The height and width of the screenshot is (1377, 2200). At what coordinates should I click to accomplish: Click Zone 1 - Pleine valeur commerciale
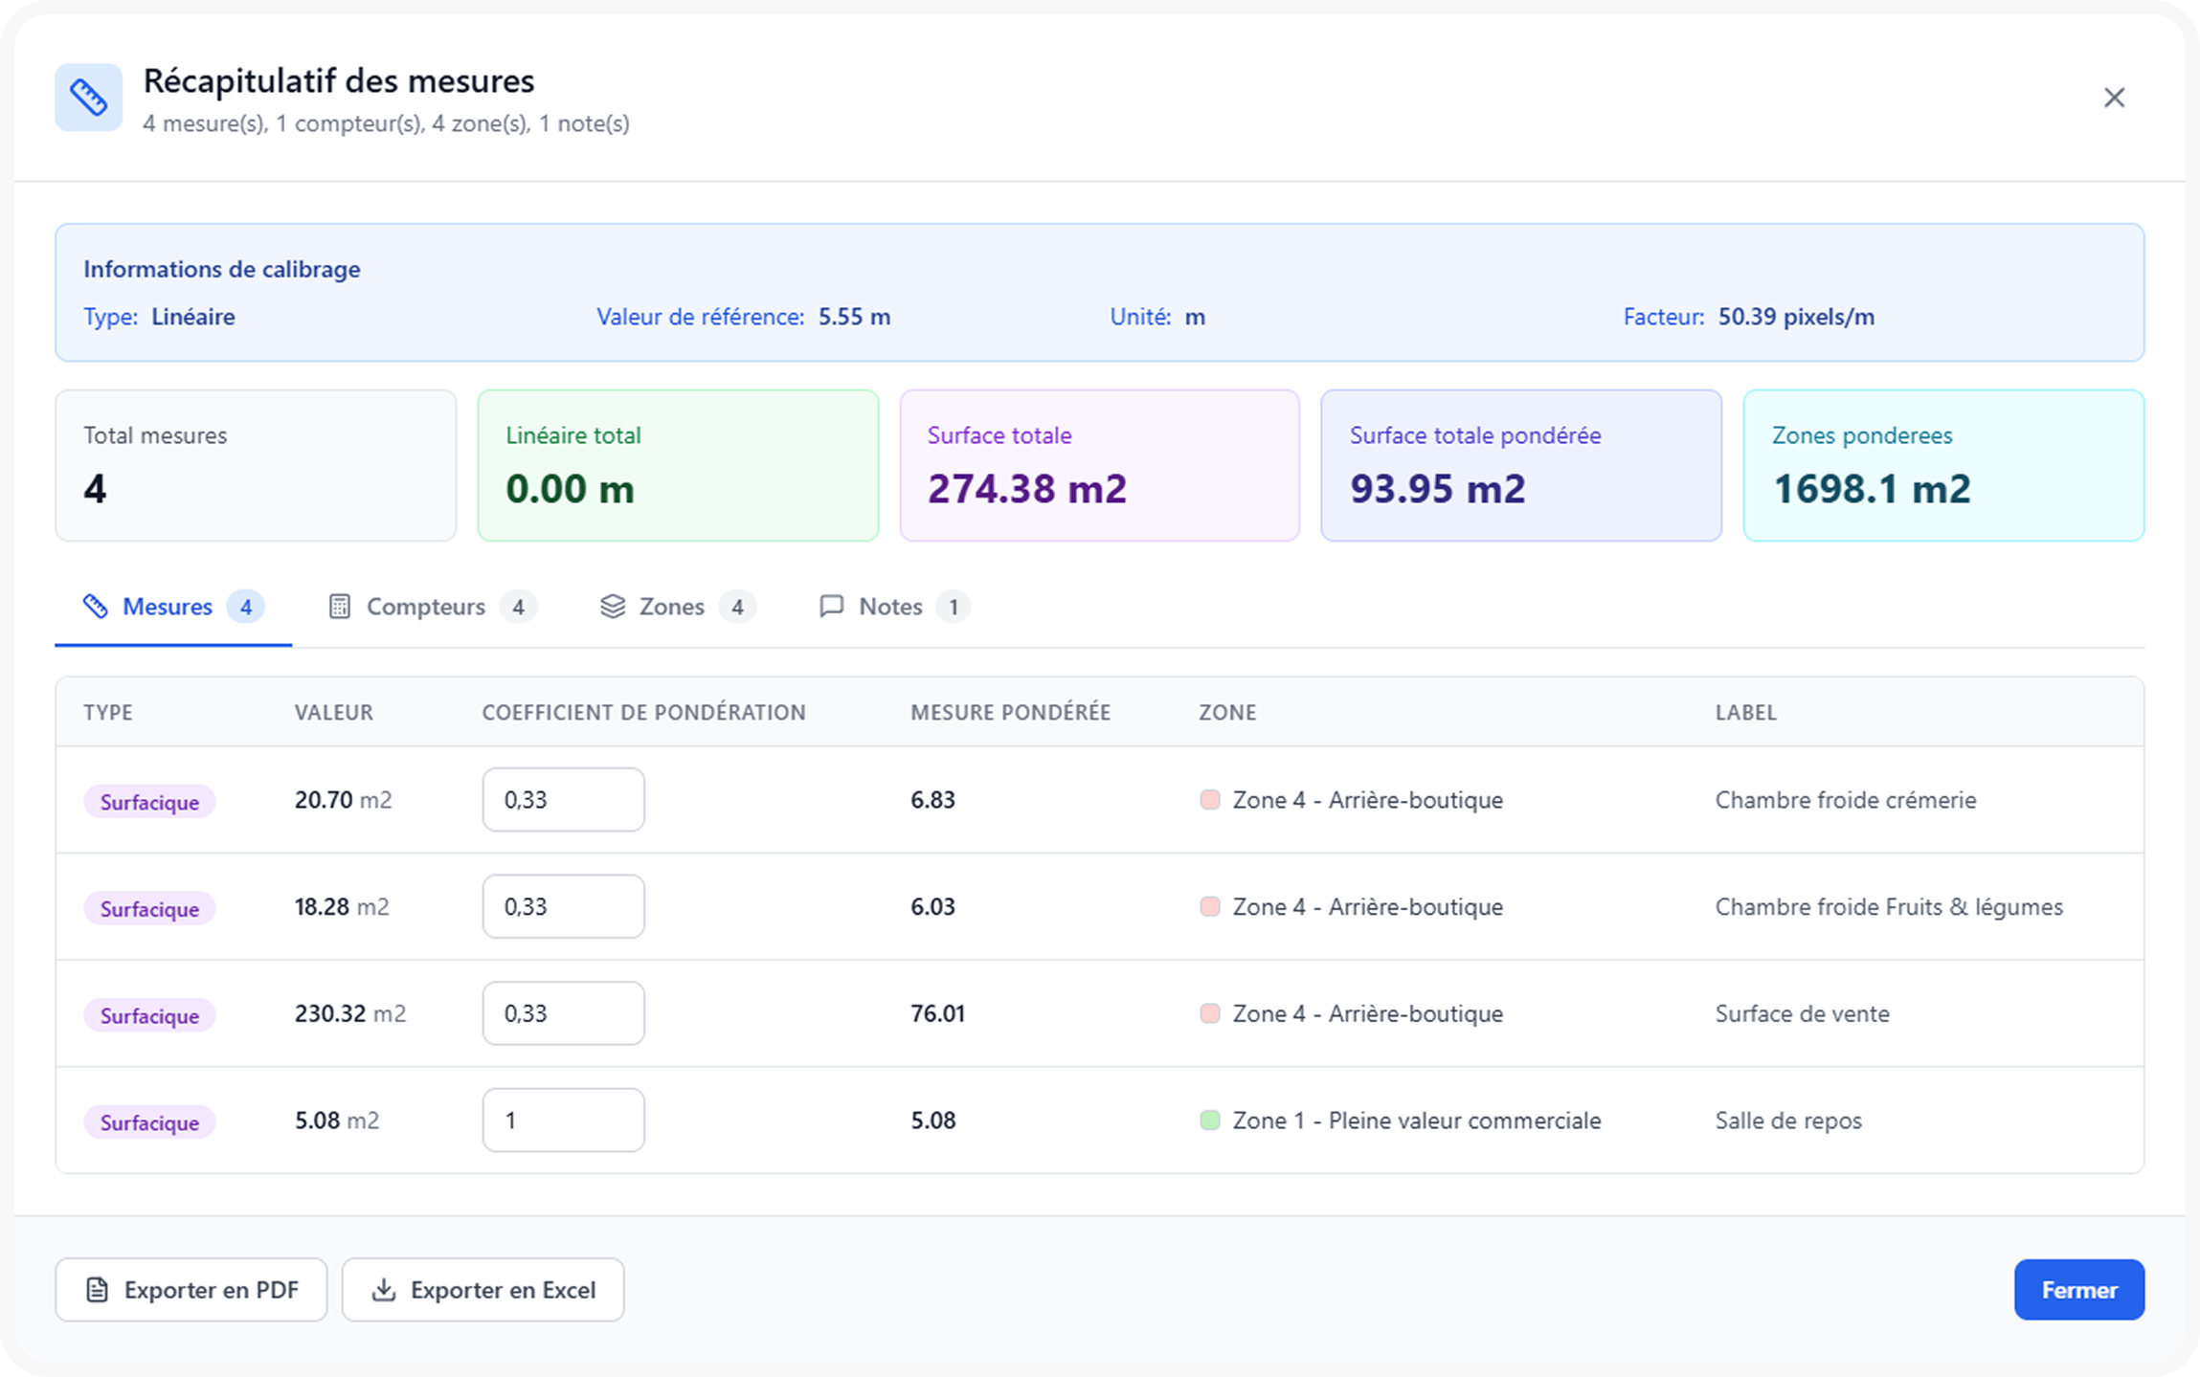[1417, 1121]
